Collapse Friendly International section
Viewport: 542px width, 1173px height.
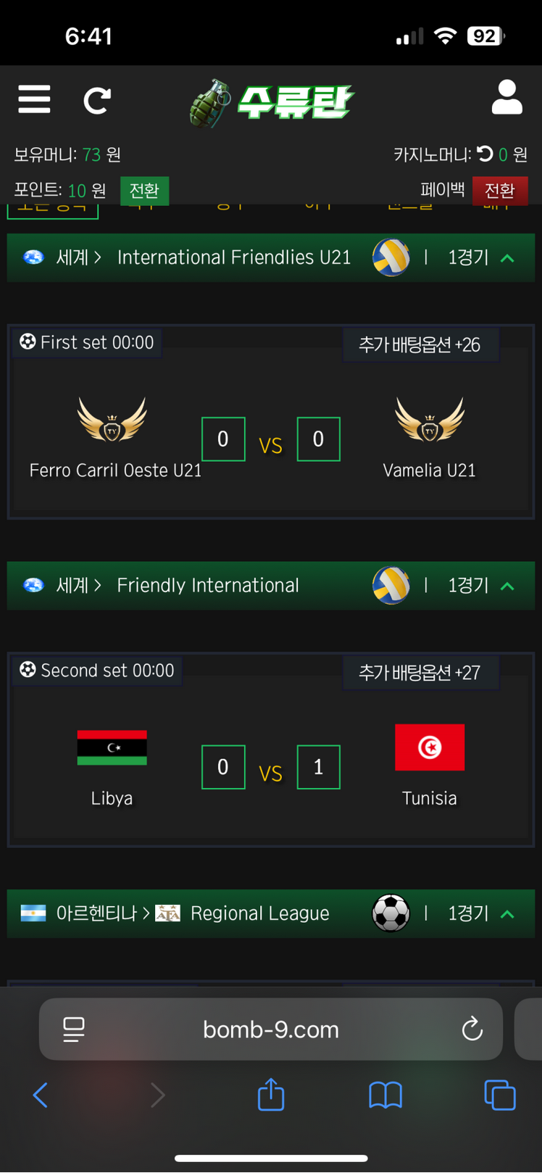pos(507,586)
